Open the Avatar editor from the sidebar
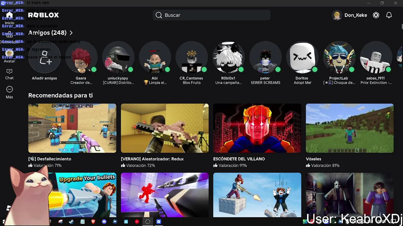Viewport: 403px width, 226px height. click(x=9, y=56)
